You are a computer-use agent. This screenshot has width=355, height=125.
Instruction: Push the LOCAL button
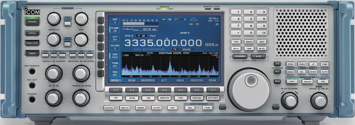click(x=32, y=34)
